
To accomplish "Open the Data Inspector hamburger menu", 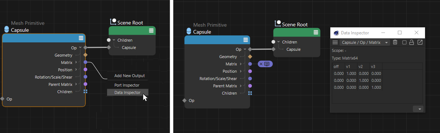I will click(335, 42).
